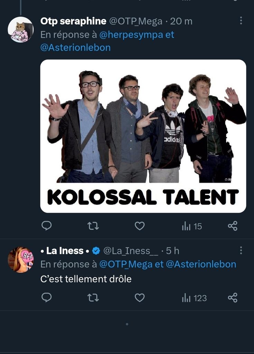The width and height of the screenshot is (254, 354).
Task: Open more options for La Iness's tweet
Action: tap(241, 251)
